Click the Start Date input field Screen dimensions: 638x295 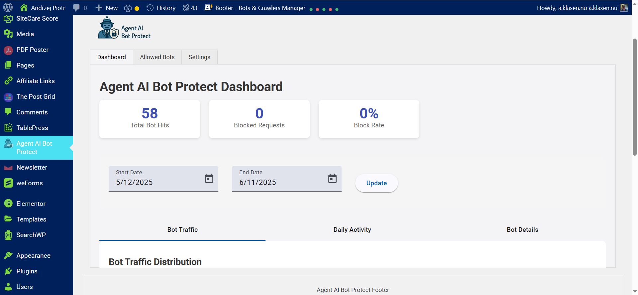click(x=163, y=179)
